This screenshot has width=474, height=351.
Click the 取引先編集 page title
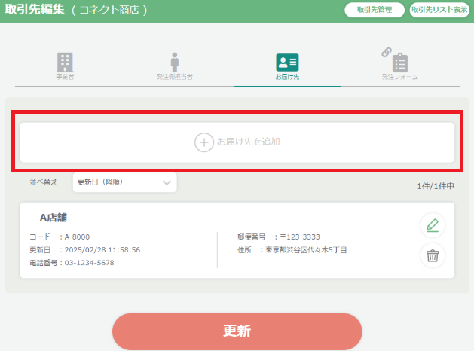(x=35, y=9)
